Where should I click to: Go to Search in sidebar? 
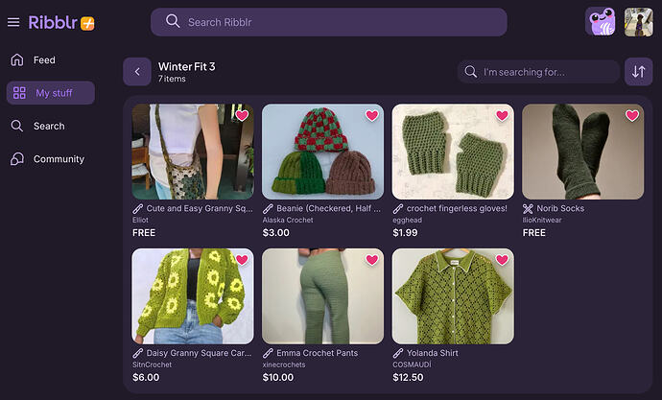point(48,126)
